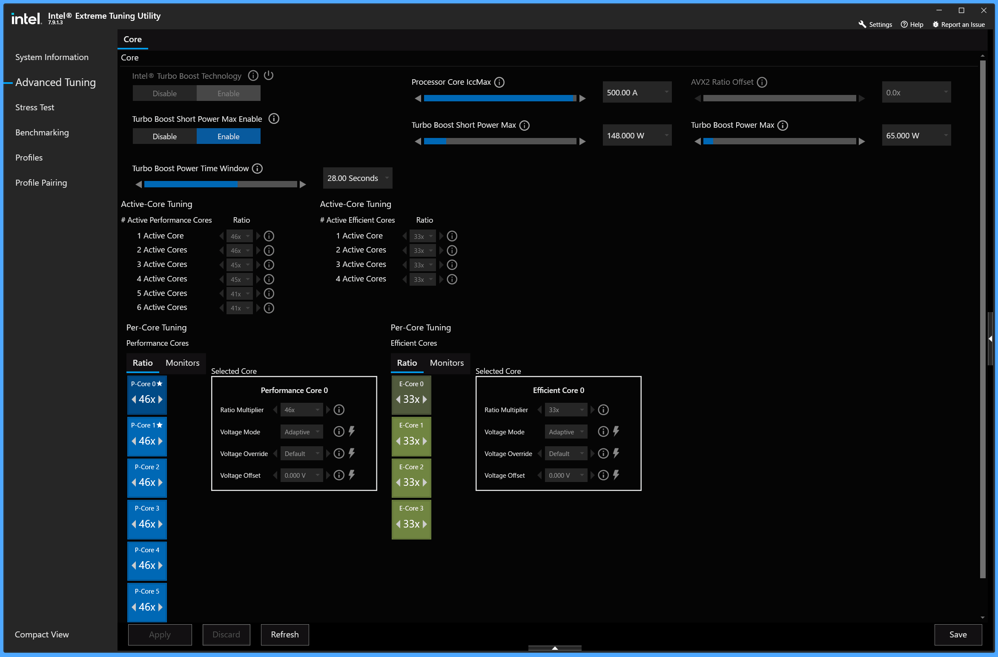This screenshot has height=657, width=998.
Task: Open the 500.00 A IccMax dropdown
Action: coord(637,92)
